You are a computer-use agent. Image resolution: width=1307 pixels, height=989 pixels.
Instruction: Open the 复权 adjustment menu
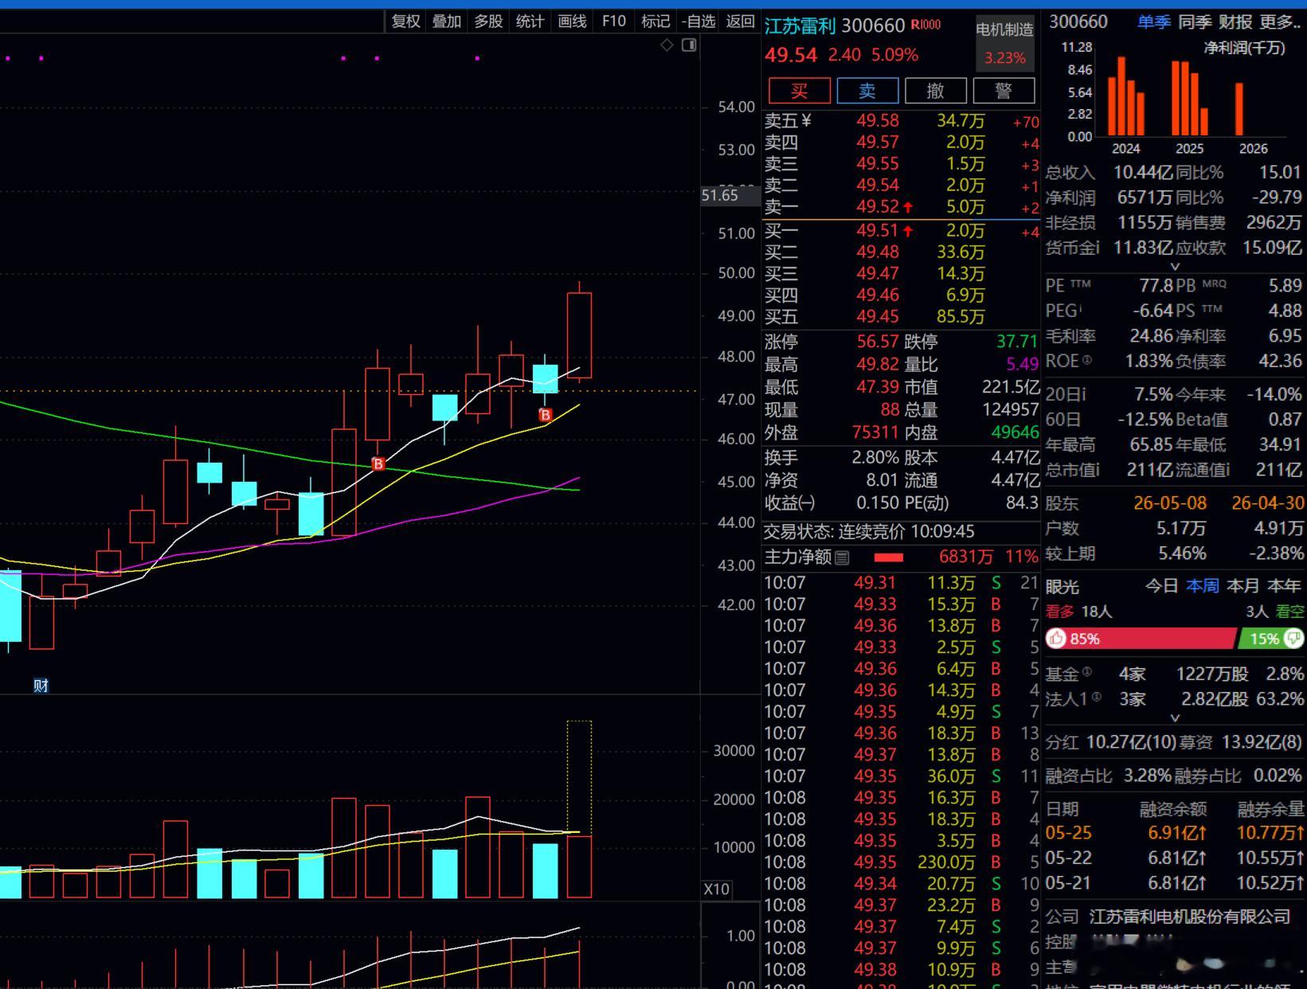point(405,21)
